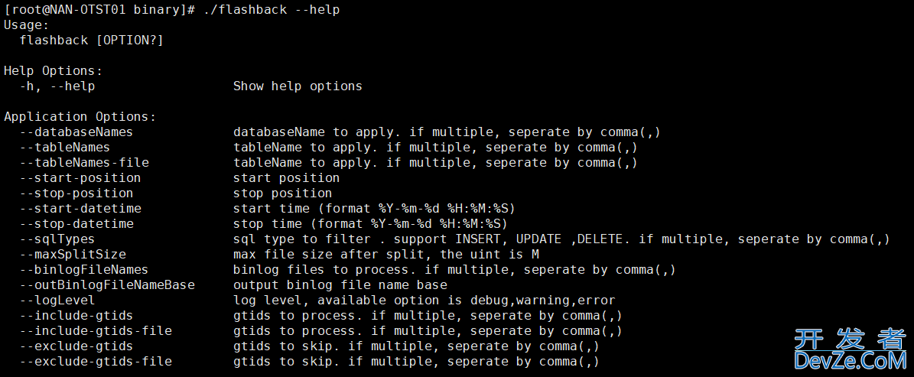Click the --sqlTypes option
Image resolution: width=914 pixels, height=377 pixels.
click(57, 239)
